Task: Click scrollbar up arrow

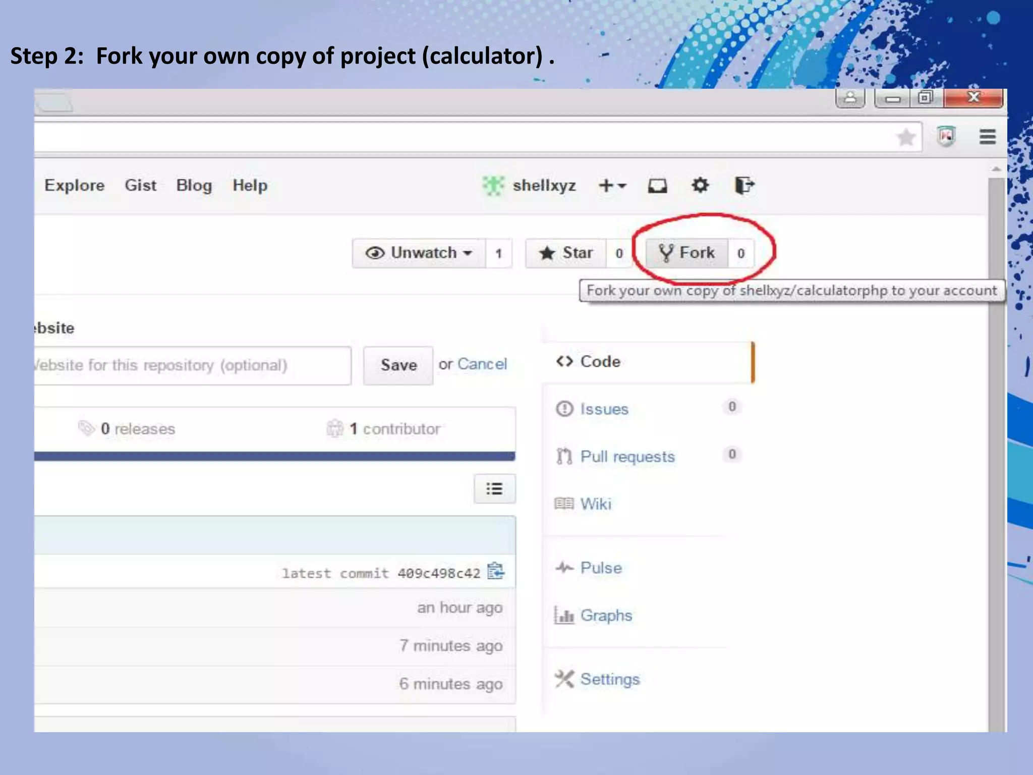Action: coord(997,169)
